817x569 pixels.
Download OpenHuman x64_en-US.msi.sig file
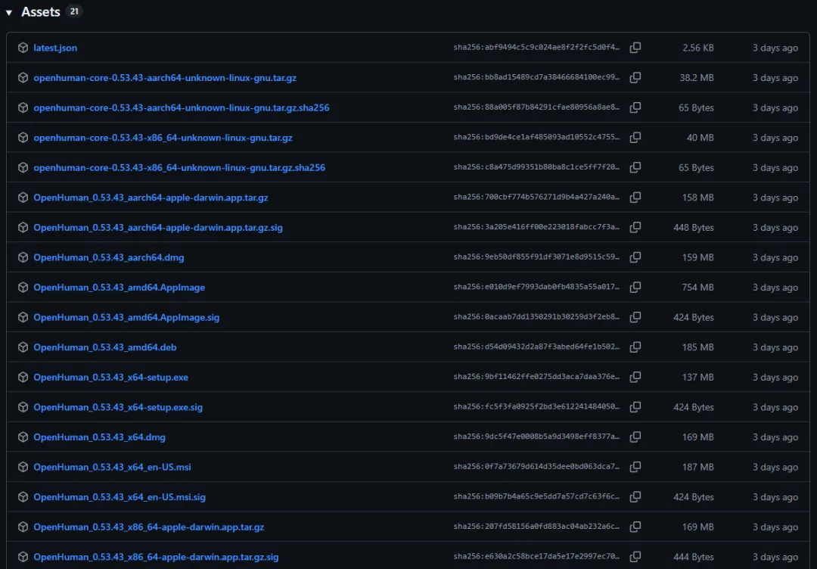click(120, 497)
